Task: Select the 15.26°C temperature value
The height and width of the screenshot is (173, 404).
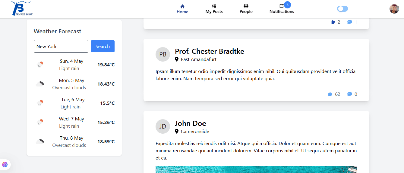Action: (106, 123)
